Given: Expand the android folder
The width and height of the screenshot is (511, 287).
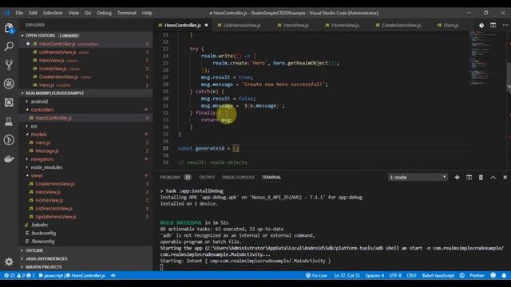Looking at the screenshot, I should tap(39, 101).
